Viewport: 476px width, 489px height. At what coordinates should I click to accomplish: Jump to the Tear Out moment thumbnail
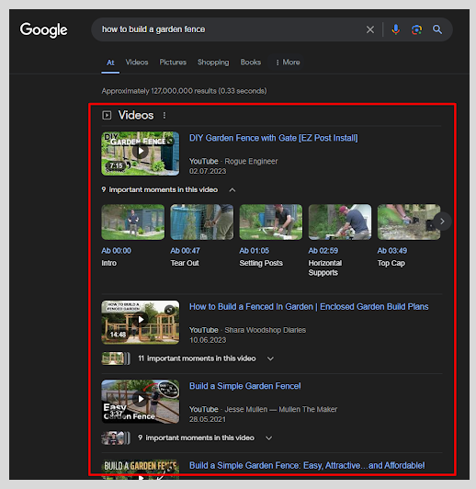coord(201,222)
